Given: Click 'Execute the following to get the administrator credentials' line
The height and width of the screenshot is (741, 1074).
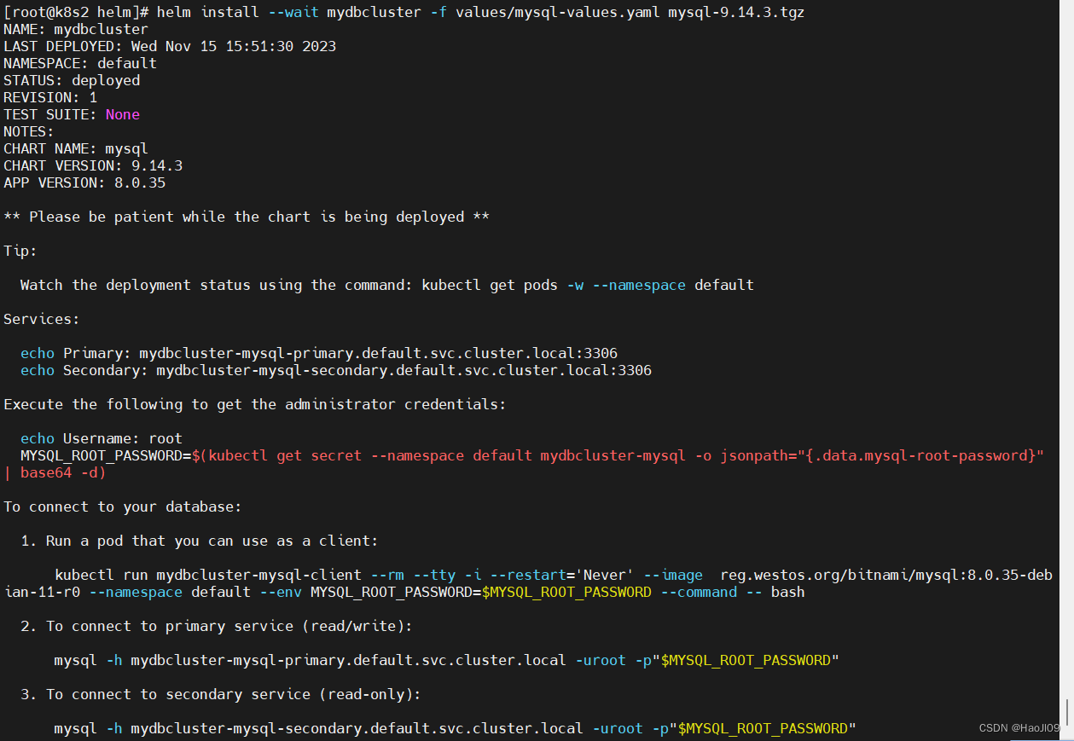Looking at the screenshot, I should click(255, 404).
